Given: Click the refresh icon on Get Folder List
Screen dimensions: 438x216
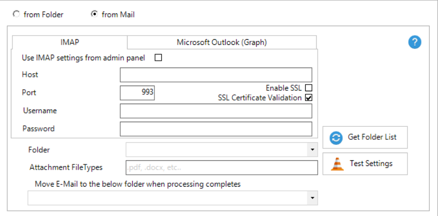Looking at the screenshot, I should 336,138.
